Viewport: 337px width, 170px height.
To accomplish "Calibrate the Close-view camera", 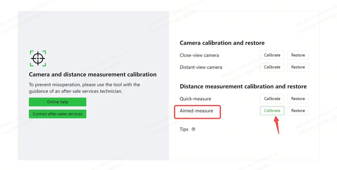I will pos(272,55).
